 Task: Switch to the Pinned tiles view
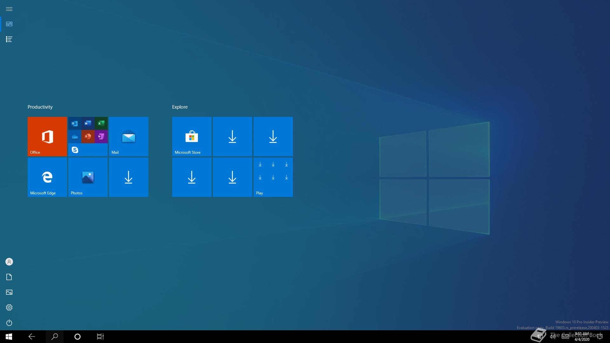pos(9,24)
